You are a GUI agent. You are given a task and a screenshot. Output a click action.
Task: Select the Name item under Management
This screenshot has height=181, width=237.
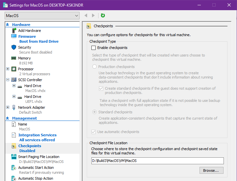click(23, 124)
